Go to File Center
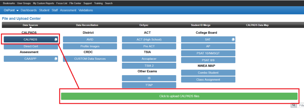The height and width of the screenshot is (110, 304). click(75, 3)
